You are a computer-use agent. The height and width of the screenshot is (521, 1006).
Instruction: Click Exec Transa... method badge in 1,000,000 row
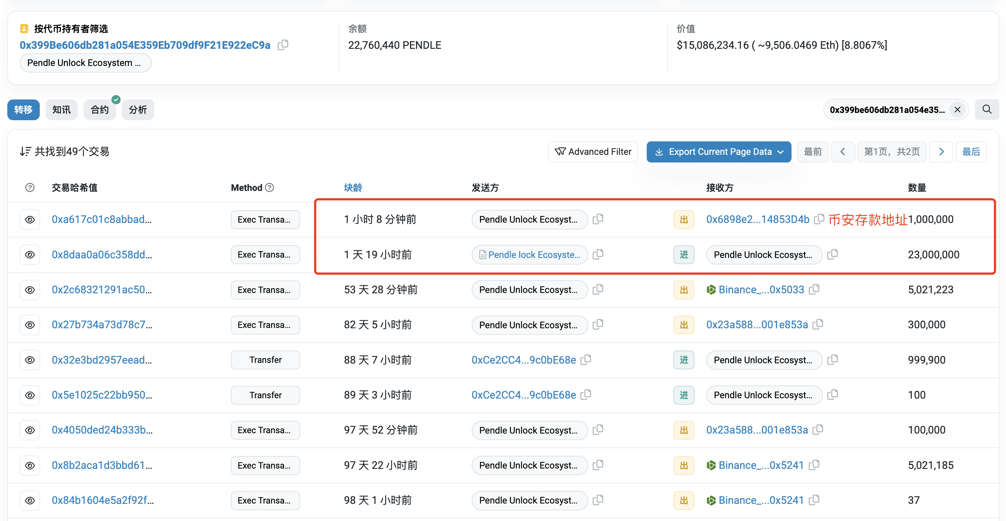point(266,220)
